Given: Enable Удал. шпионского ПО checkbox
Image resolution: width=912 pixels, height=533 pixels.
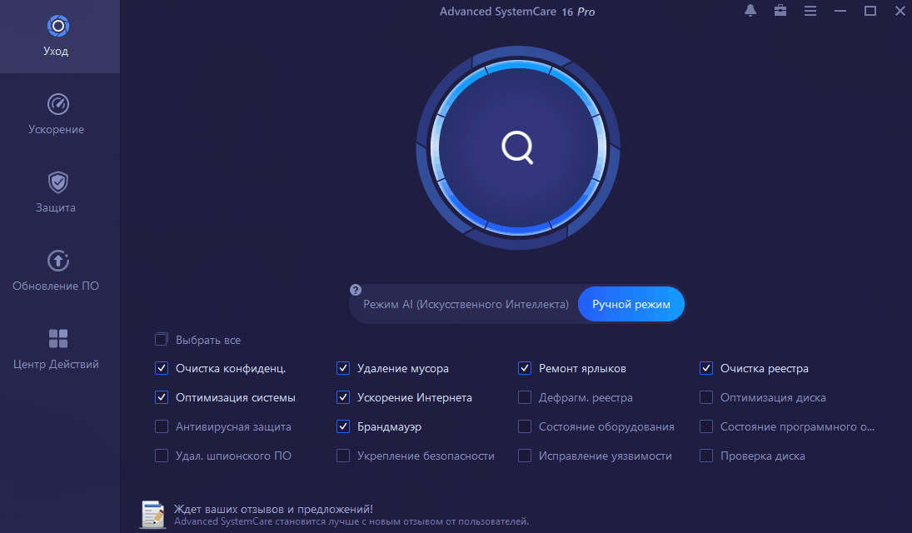Looking at the screenshot, I should (161, 456).
